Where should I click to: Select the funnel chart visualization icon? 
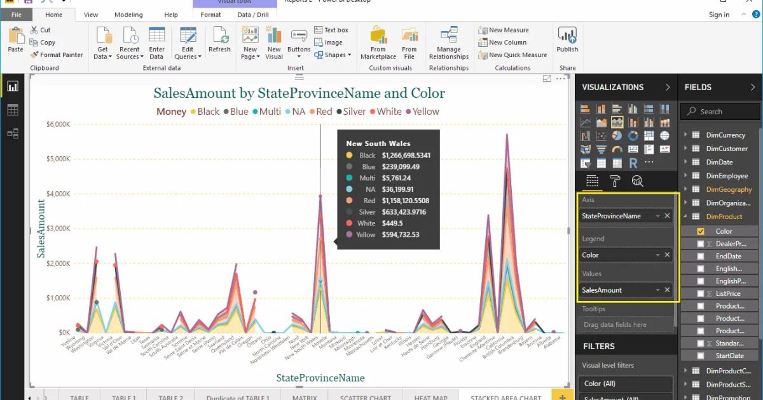pos(601,148)
